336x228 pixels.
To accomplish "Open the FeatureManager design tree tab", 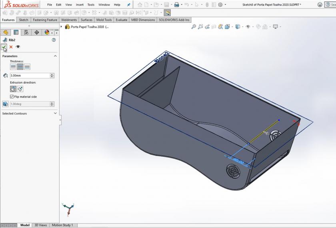I will click(6, 32).
